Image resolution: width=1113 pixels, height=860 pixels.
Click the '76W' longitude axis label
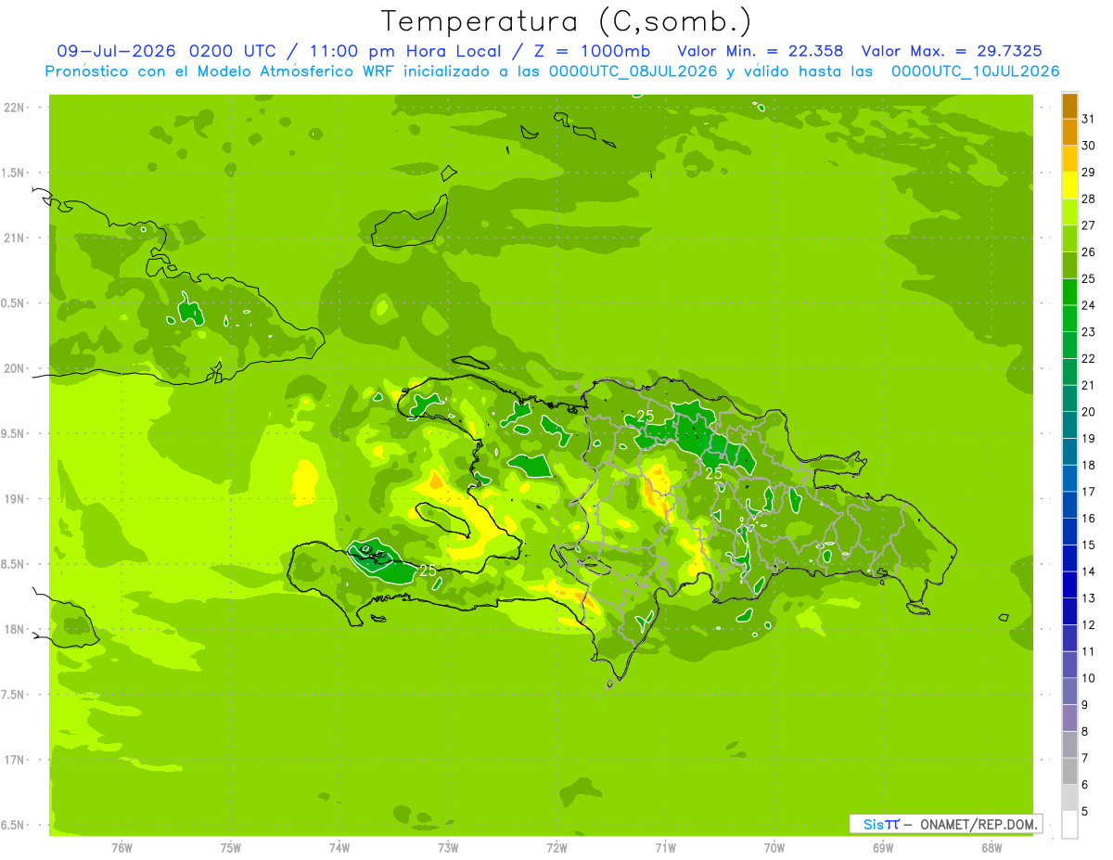tap(122, 848)
